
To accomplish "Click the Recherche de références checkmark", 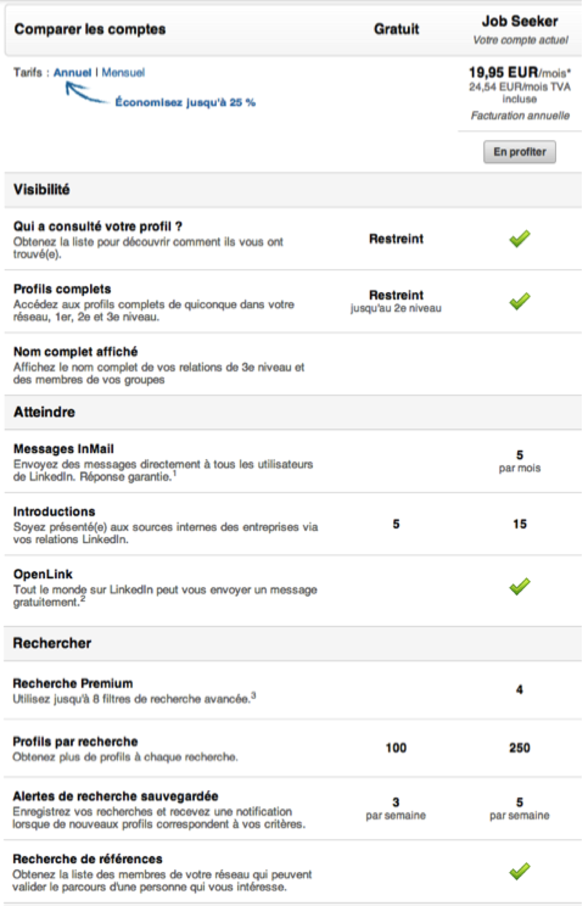I will pos(519,872).
